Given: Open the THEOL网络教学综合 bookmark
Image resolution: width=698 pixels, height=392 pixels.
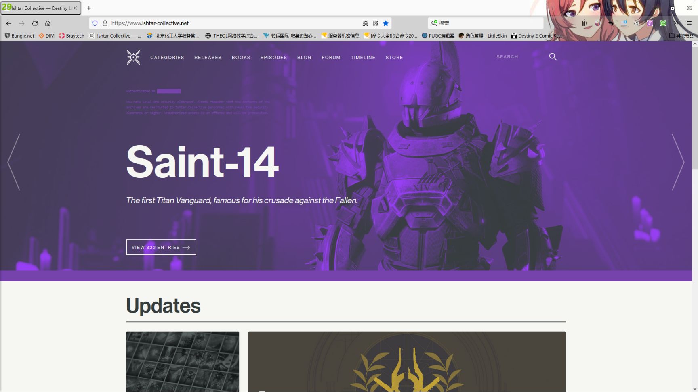Looking at the screenshot, I should click(x=231, y=35).
